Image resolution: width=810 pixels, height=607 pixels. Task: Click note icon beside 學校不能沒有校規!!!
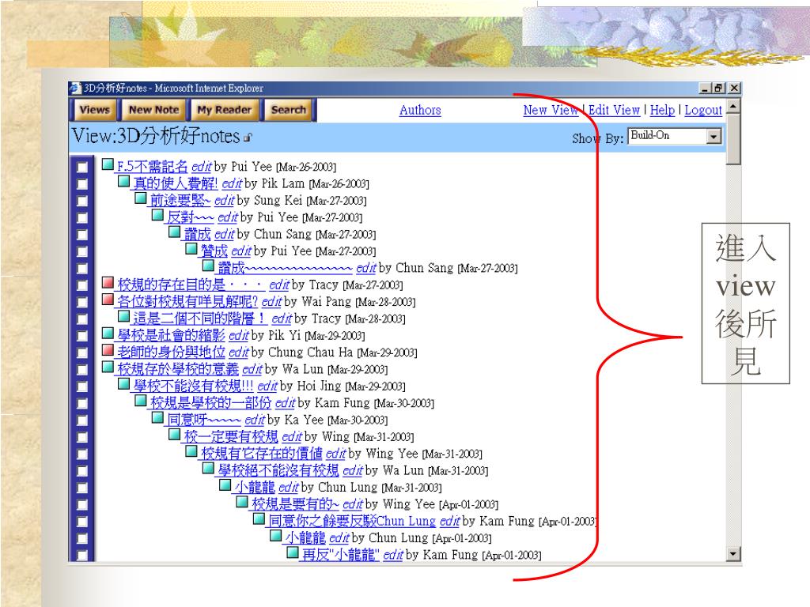pos(123,384)
